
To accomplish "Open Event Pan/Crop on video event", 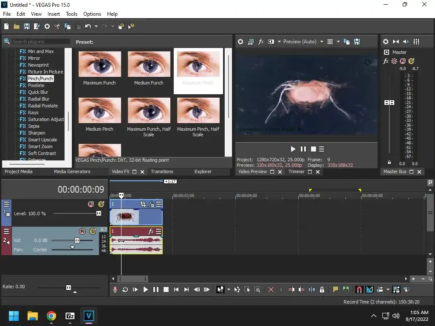I will 143,204.
